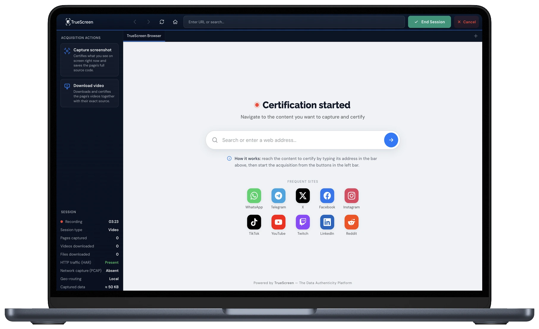Click the Session type Video value
The height and width of the screenshot is (329, 539).
[x=113, y=230]
